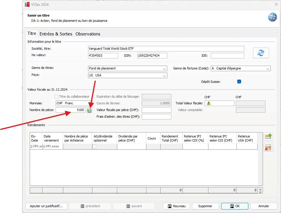Click the blue refresh arrows button
The image size is (281, 213).
pos(261,53)
